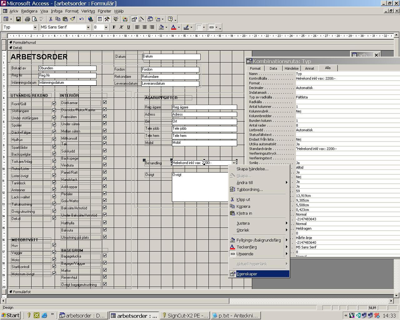Align text left
The width and height of the screenshot is (400, 320).
(x=137, y=27)
